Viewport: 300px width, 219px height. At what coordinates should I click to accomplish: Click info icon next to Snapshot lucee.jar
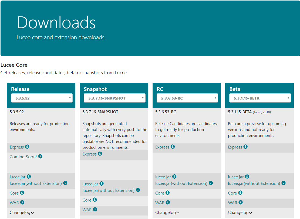pos(102,183)
